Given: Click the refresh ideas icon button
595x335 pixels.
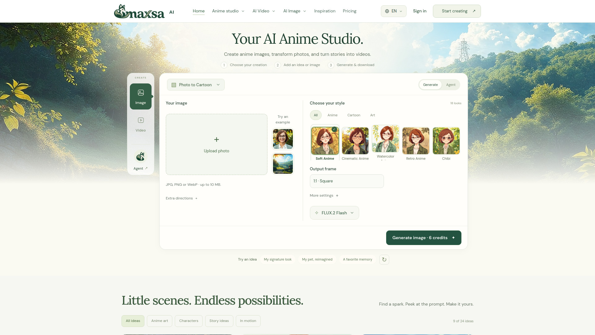Looking at the screenshot, I should (384, 260).
